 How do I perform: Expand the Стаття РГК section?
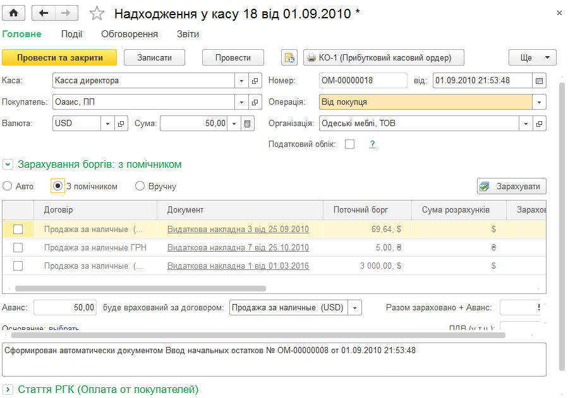click(x=8, y=390)
